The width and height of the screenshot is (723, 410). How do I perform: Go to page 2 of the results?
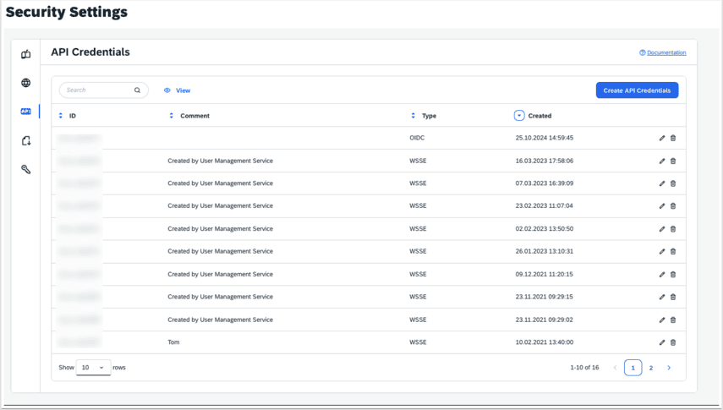pyautogui.click(x=651, y=368)
